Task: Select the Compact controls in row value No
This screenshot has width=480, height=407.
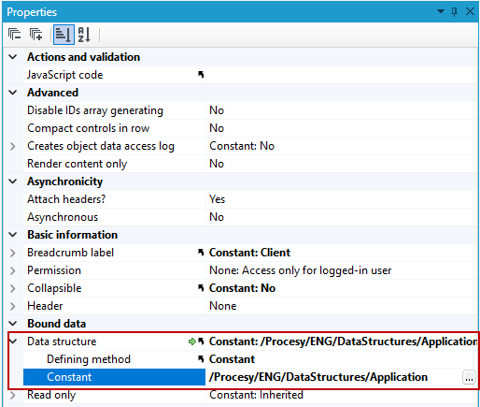Action: [x=217, y=128]
